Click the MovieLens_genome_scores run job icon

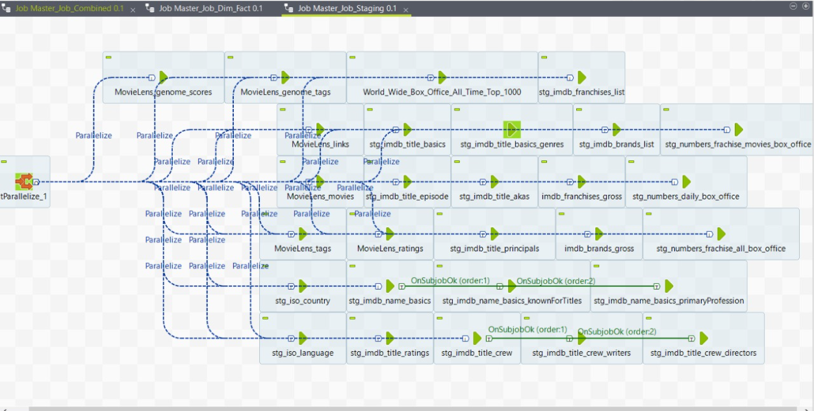[163, 77]
